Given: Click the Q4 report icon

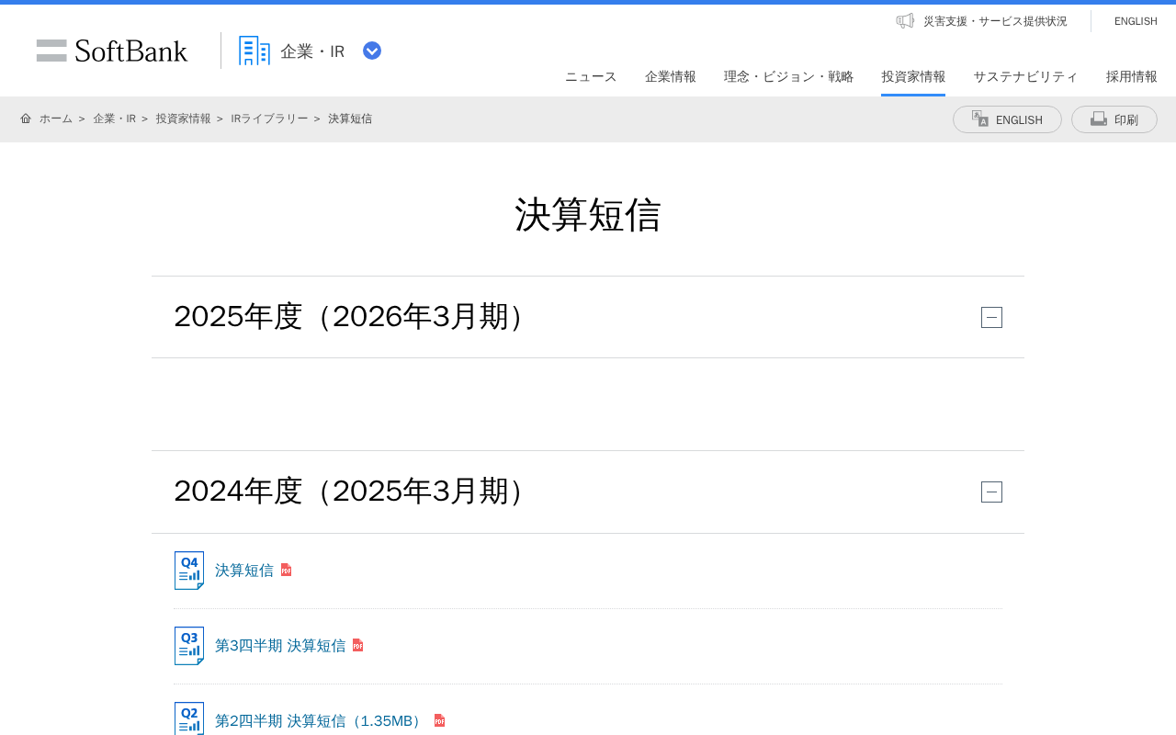Looking at the screenshot, I should pyautogui.click(x=189, y=571).
